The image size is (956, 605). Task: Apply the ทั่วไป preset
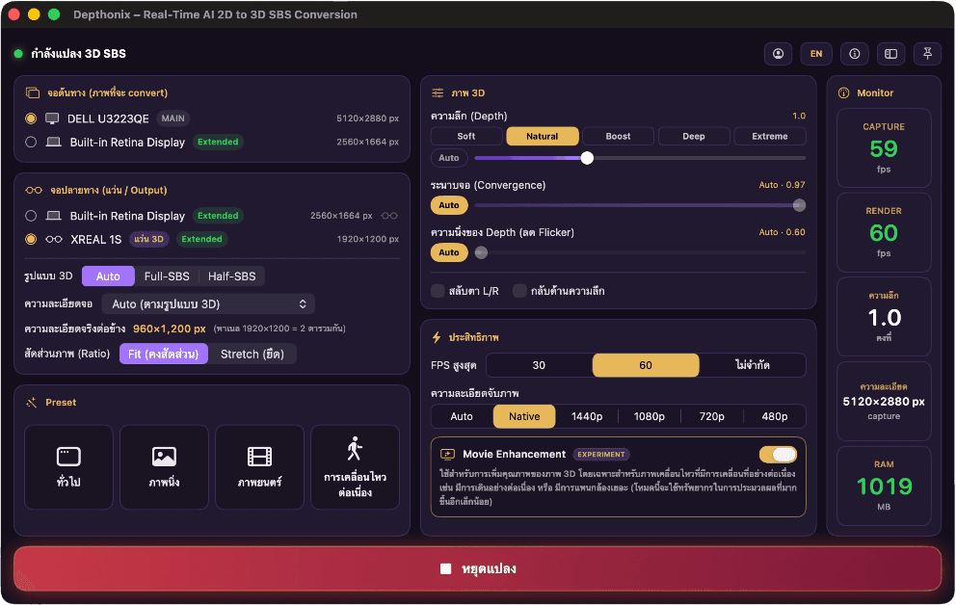pyautogui.click(x=68, y=466)
